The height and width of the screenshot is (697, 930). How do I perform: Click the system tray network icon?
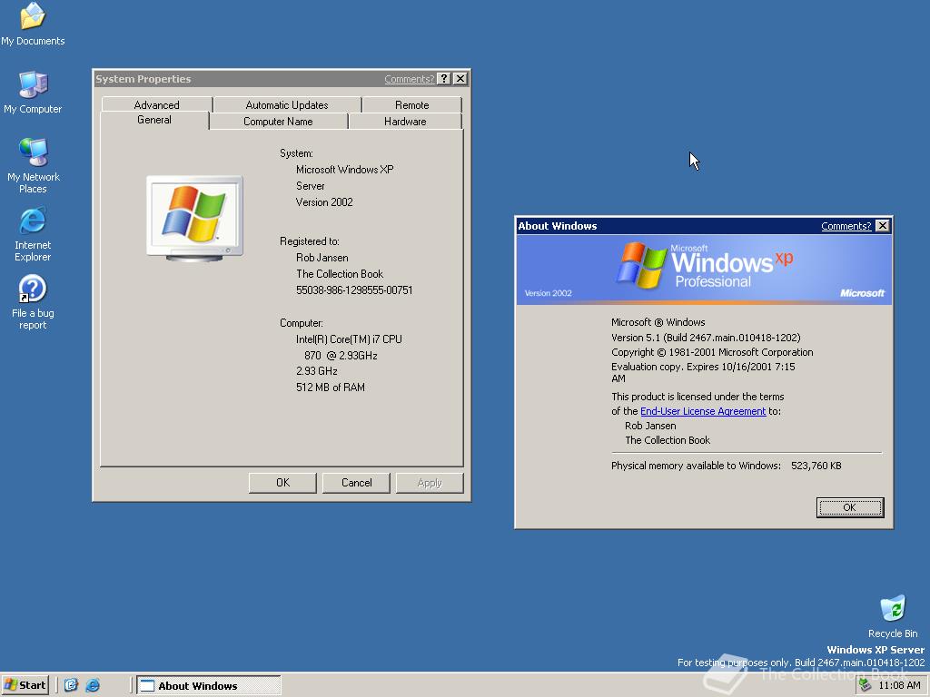pos(866,685)
